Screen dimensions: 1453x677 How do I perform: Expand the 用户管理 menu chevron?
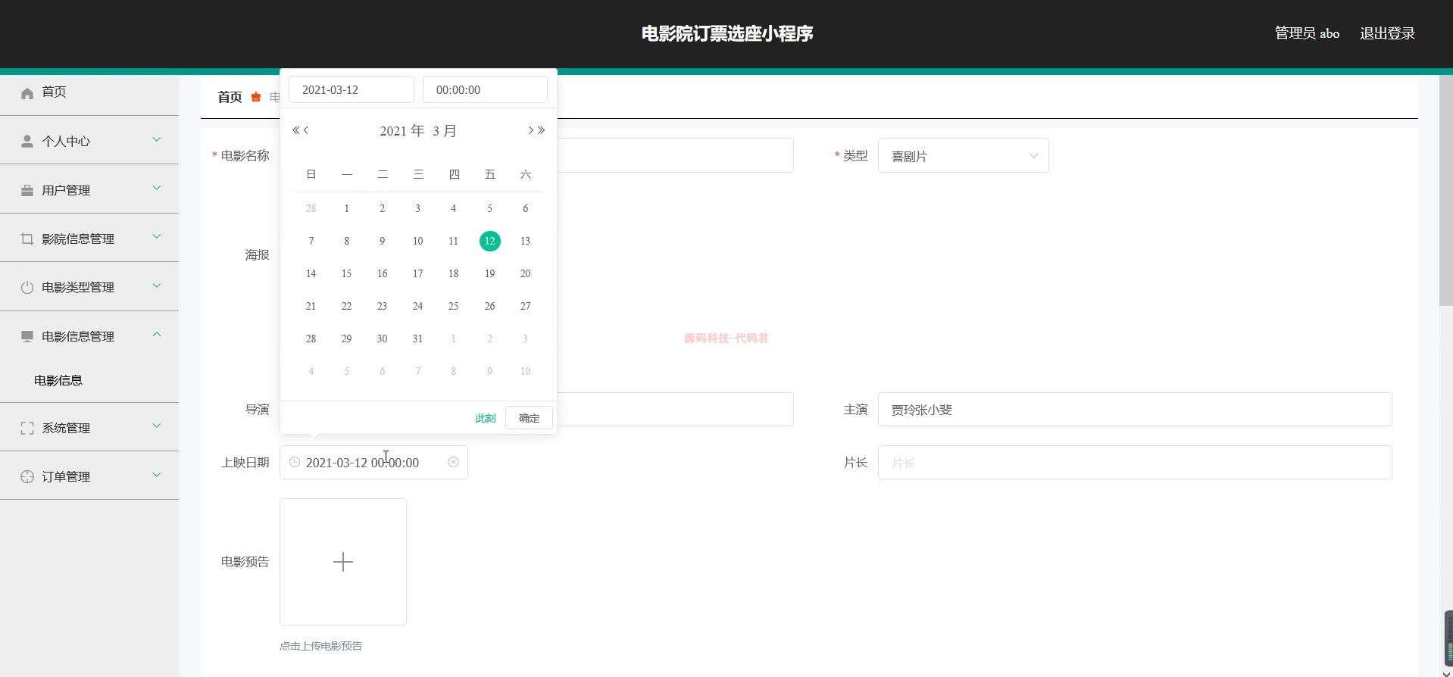(x=157, y=189)
